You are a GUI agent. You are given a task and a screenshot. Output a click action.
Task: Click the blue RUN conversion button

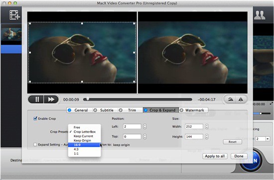coord(252,160)
